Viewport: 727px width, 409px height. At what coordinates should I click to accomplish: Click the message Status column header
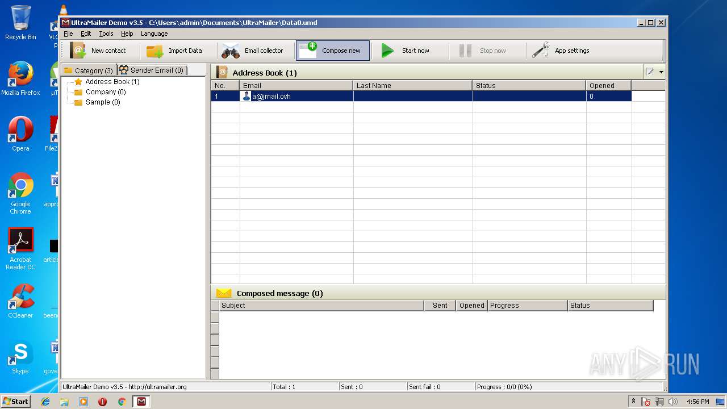(x=611, y=306)
